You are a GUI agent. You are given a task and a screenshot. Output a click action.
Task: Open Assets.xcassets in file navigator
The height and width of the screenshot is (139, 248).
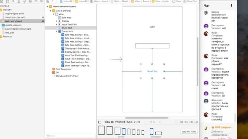tap(13, 25)
